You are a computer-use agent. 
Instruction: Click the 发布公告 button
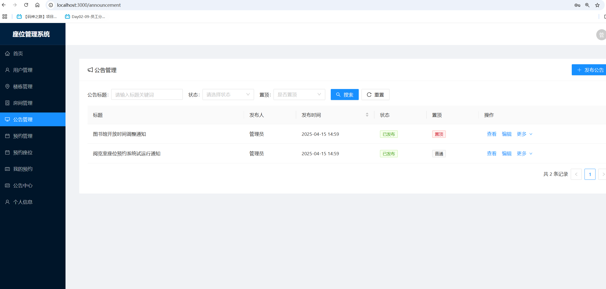pyautogui.click(x=590, y=70)
